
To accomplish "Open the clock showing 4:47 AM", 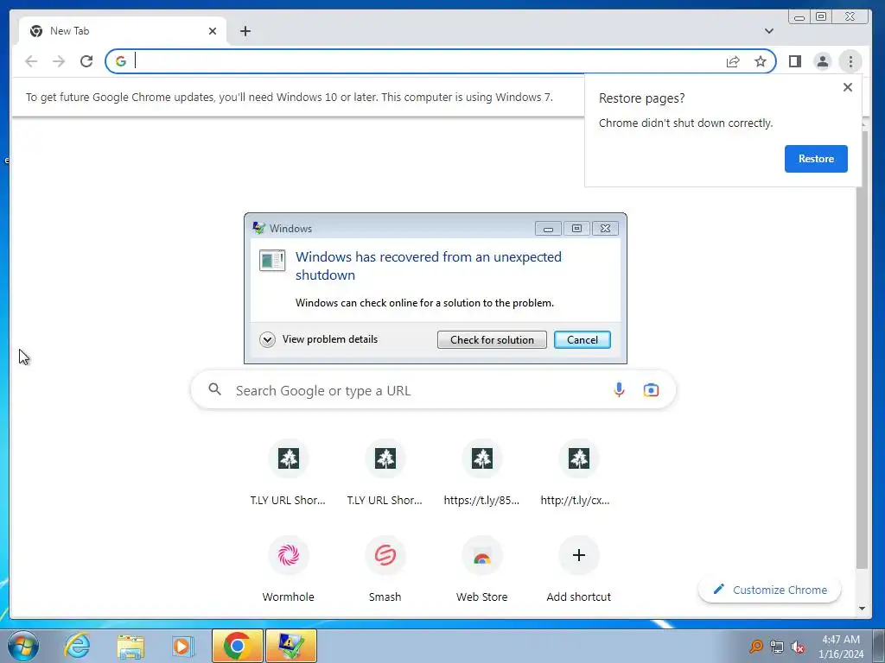I will tap(841, 646).
